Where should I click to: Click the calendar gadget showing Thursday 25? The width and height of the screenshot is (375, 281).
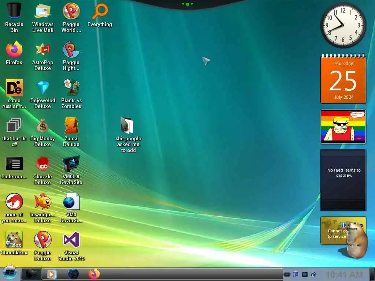(x=343, y=79)
